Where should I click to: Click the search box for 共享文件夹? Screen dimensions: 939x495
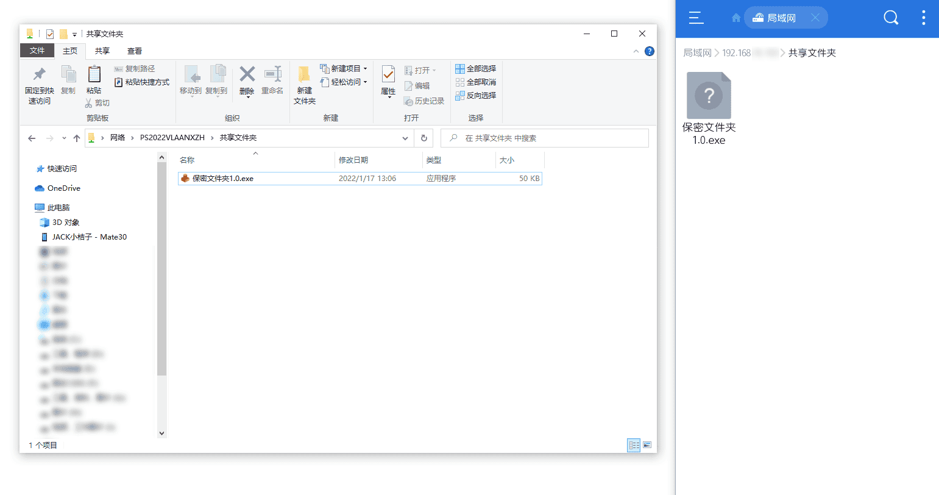pos(545,138)
